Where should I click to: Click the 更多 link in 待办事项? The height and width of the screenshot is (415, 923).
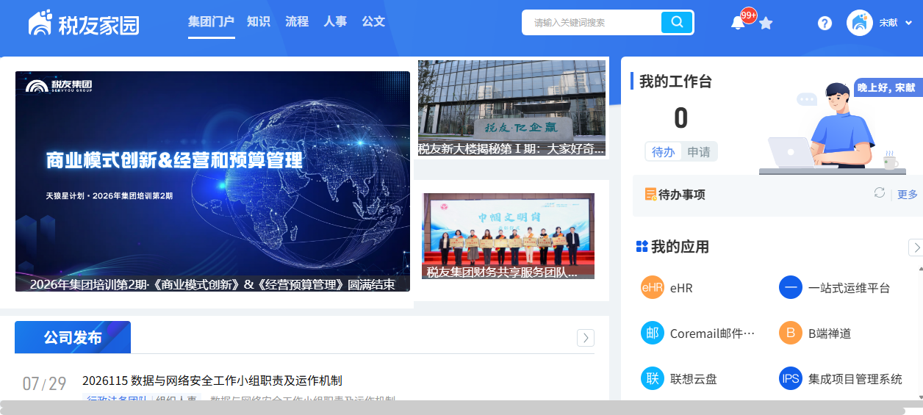tap(908, 195)
